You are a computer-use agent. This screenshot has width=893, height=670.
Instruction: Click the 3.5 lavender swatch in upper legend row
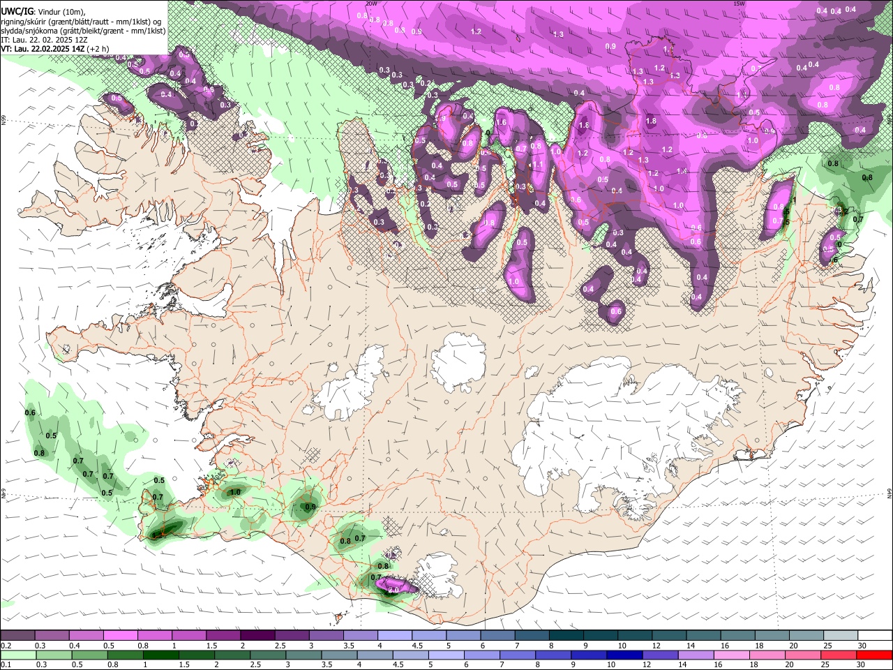[x=360, y=635]
